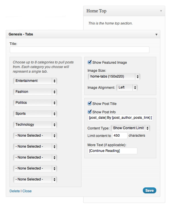171x209 pixels.
Task: Click the Save button
Action: (149, 191)
